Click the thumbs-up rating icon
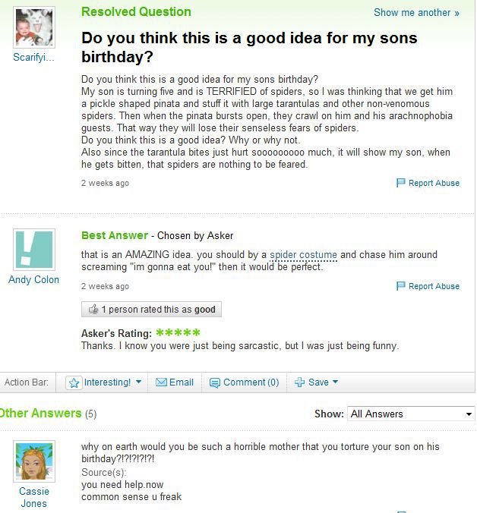This screenshot has width=477, height=513. point(93,310)
